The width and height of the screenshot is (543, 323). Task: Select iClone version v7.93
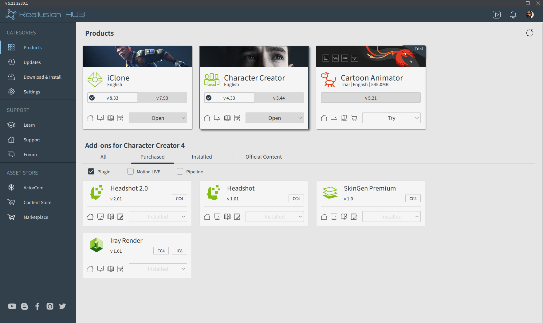pos(162,98)
